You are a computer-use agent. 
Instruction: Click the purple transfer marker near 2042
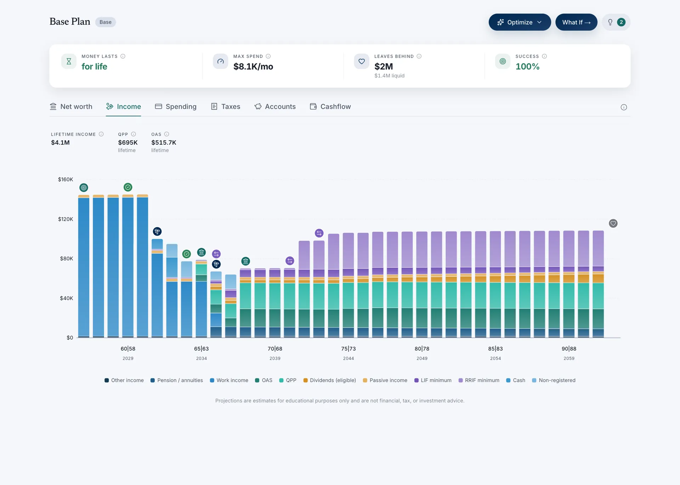point(319,233)
